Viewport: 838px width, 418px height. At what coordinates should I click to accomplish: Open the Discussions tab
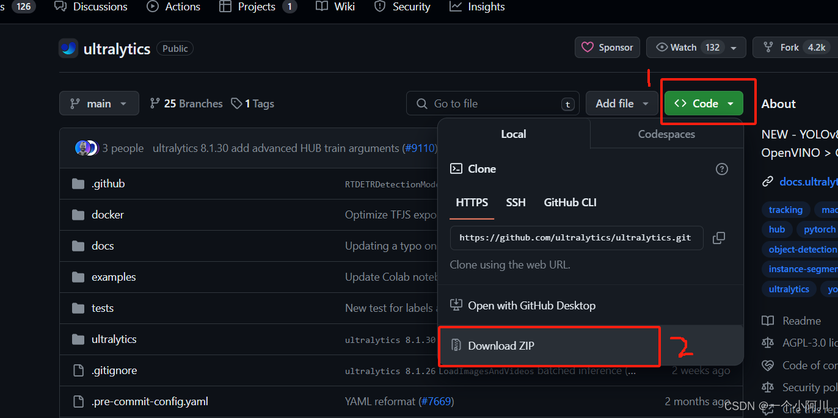point(91,7)
